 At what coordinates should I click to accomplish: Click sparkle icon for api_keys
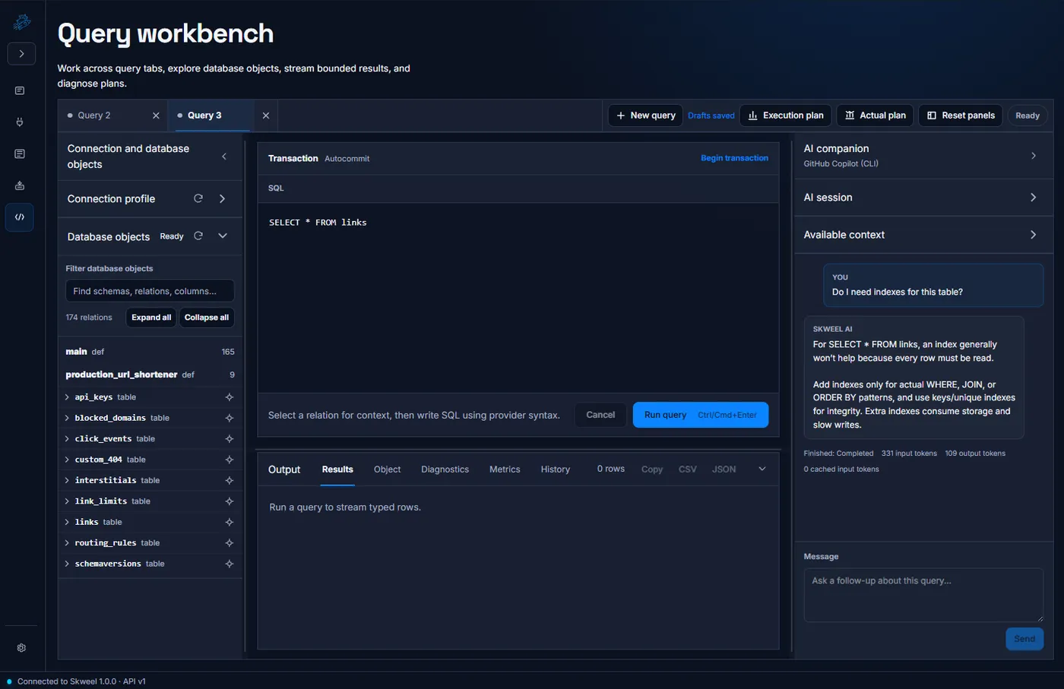[x=230, y=397]
